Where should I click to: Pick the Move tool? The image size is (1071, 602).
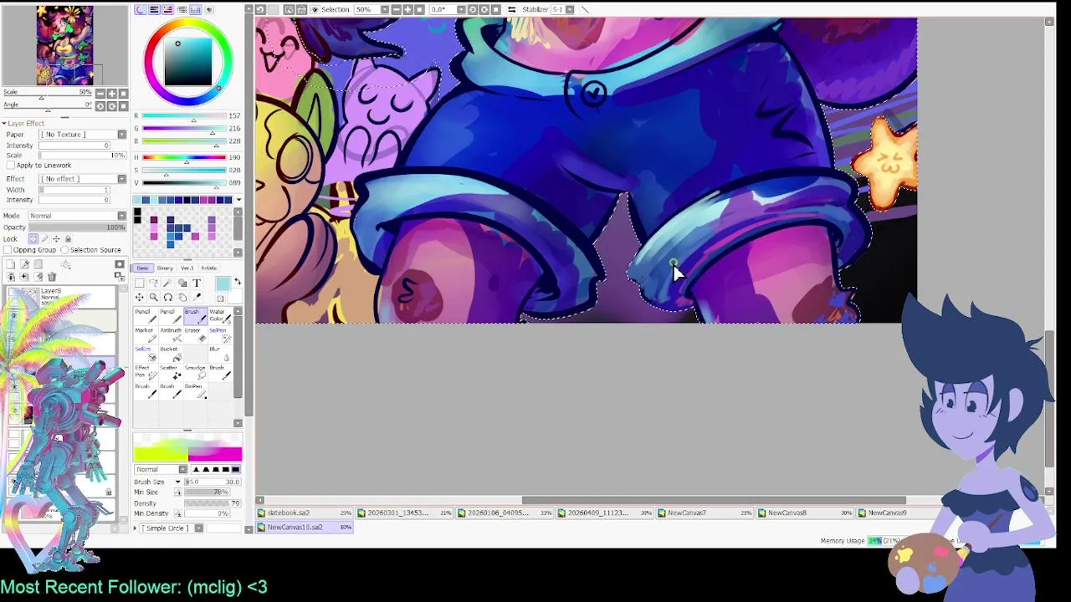point(140,297)
